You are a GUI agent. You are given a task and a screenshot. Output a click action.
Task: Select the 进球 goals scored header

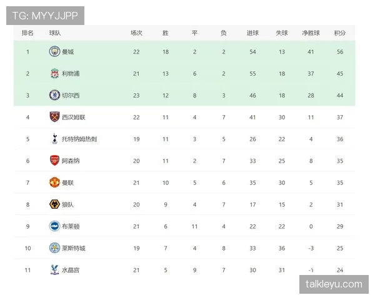tap(252, 33)
